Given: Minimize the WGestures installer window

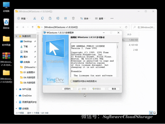Looking at the screenshot, I should (x=104, y=33).
